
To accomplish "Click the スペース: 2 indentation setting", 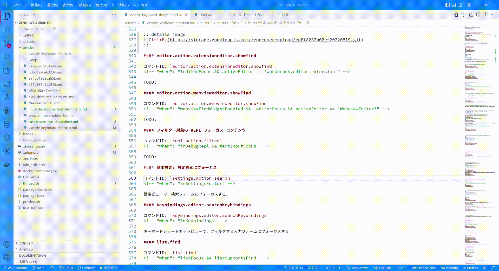I will pos(314,268).
